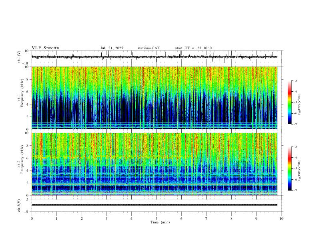
Task: Click the time axis tick label '3'
Action: 106,219
